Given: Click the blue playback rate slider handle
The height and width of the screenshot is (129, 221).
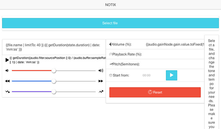Looking at the screenshot, I should (x=54, y=81).
